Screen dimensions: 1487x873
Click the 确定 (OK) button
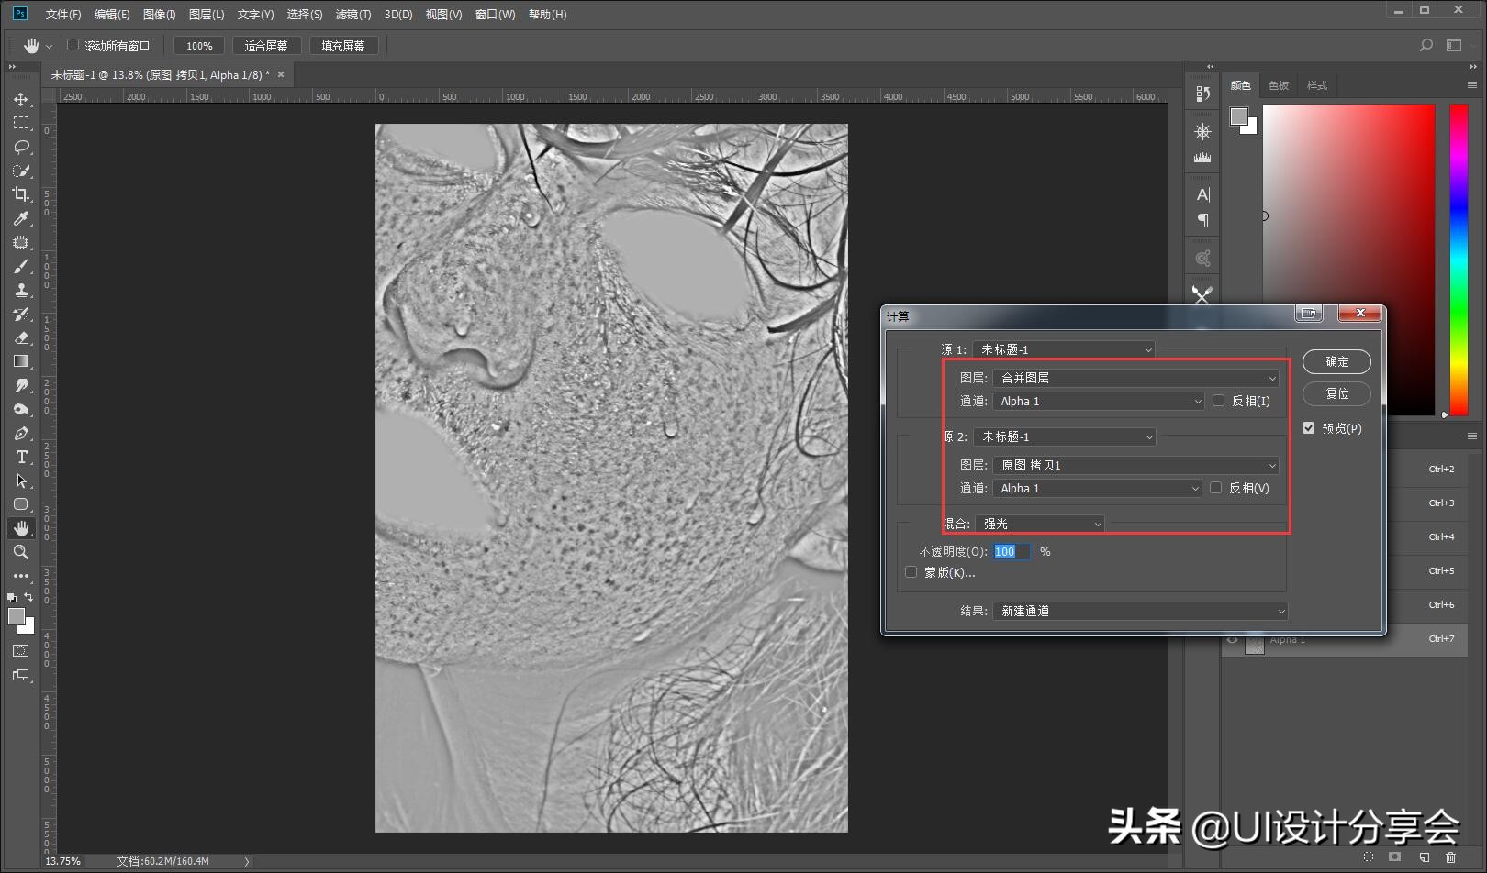1336,361
